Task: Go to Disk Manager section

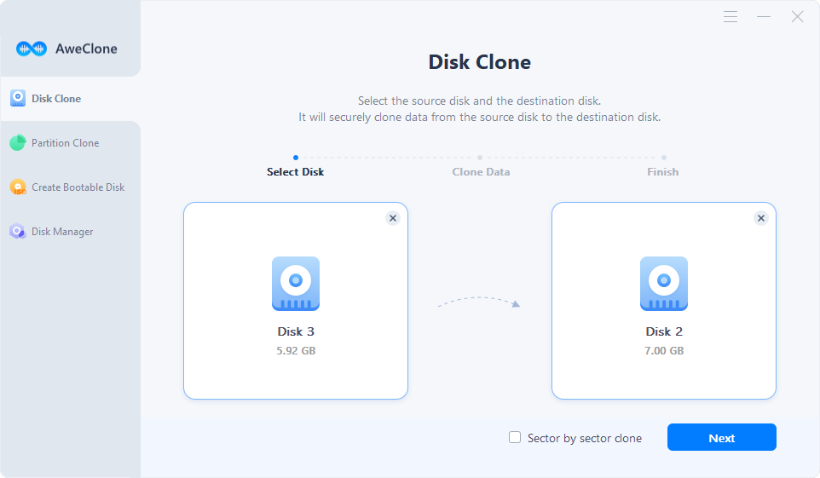Action: click(x=71, y=231)
